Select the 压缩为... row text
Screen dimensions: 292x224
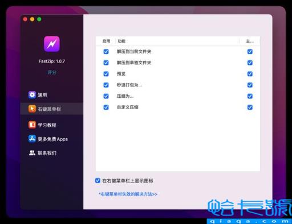pyautogui.click(x=125, y=96)
